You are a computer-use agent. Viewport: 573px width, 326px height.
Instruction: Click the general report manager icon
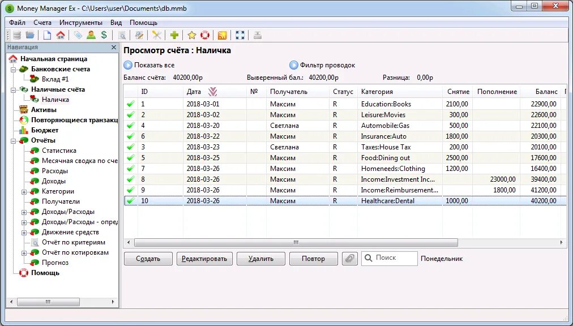139,35
